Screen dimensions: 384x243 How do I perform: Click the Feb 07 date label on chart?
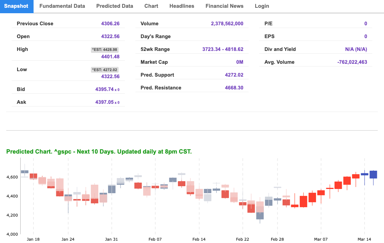(x=155, y=240)
